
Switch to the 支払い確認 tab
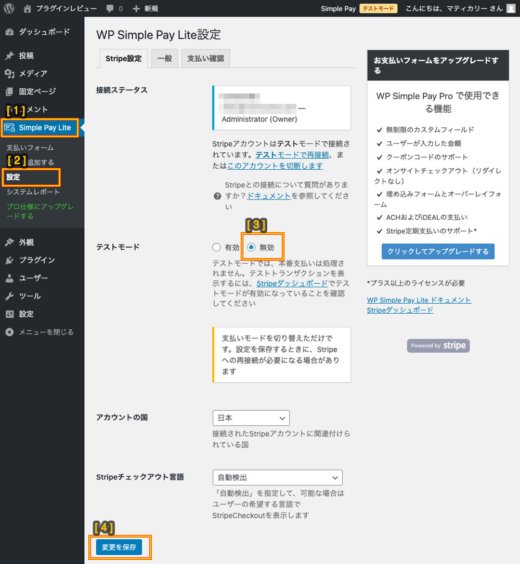(205, 58)
